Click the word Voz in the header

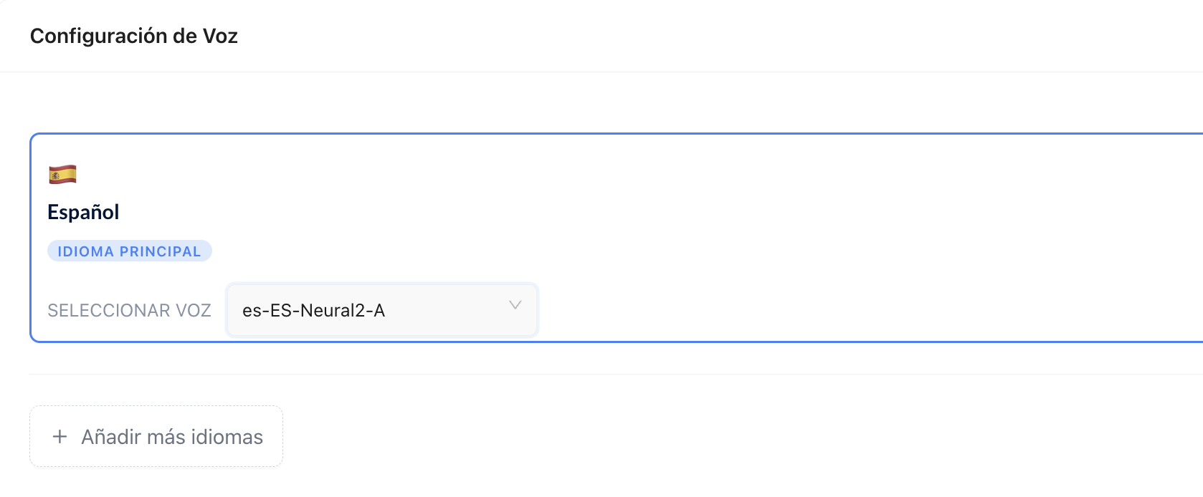pos(220,36)
